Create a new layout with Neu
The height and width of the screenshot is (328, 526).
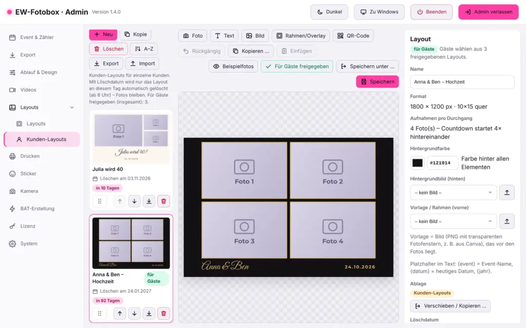103,34
